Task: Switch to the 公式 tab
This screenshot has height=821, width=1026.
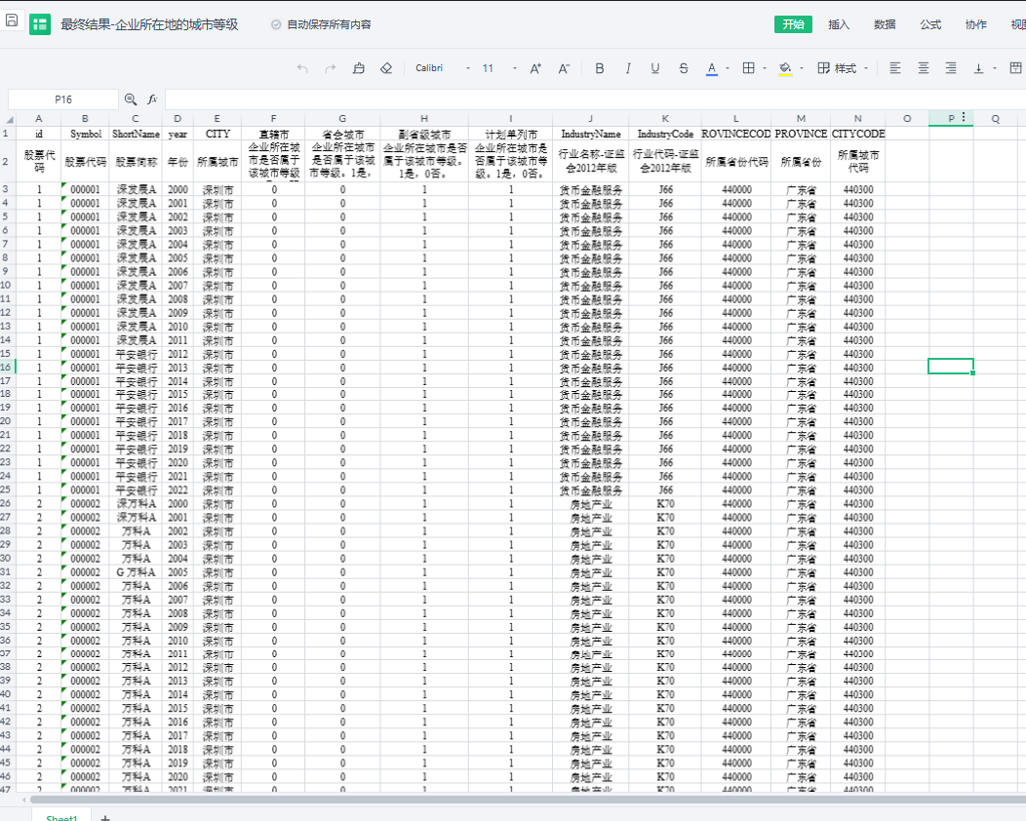Action: pyautogui.click(x=930, y=24)
